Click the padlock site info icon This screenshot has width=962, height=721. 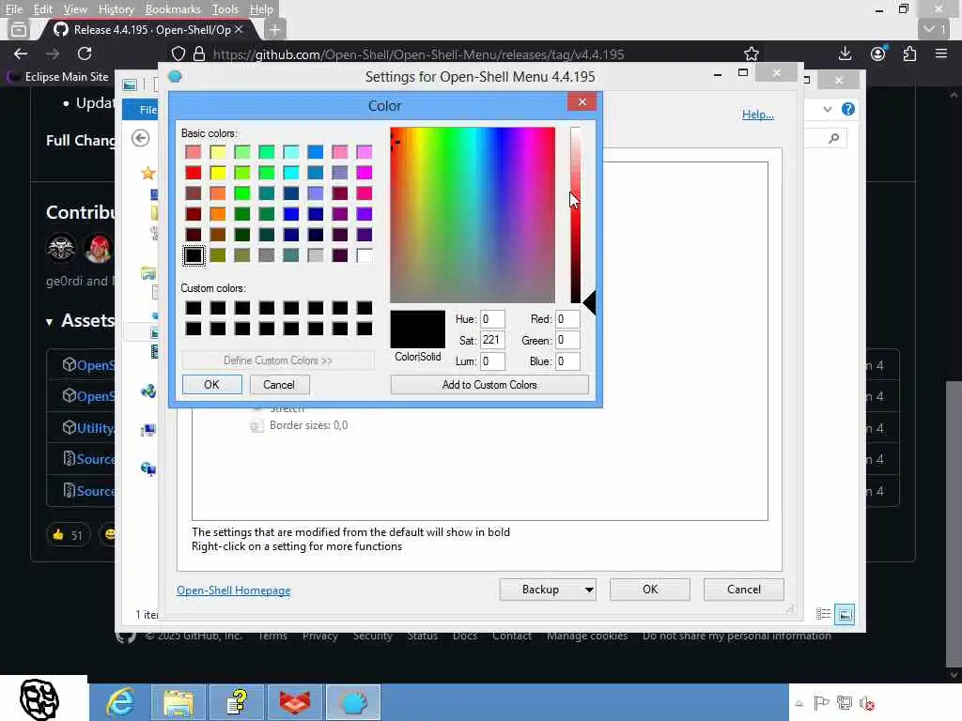point(199,54)
